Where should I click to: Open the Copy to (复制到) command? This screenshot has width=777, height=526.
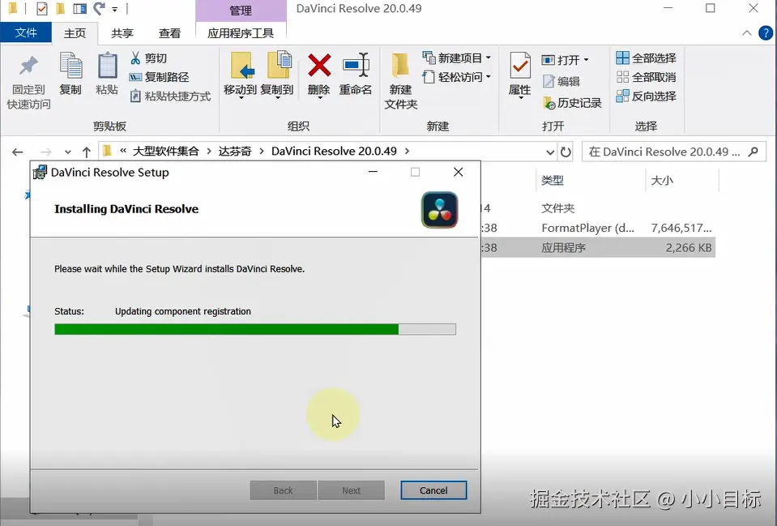point(277,75)
